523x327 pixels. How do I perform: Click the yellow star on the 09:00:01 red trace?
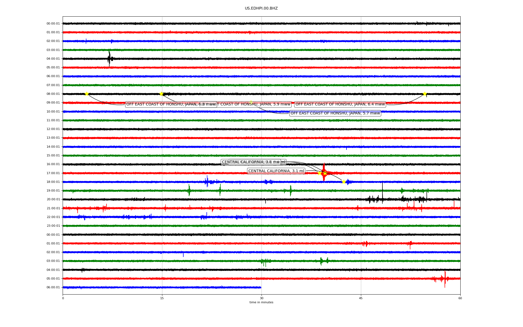pos(251,102)
